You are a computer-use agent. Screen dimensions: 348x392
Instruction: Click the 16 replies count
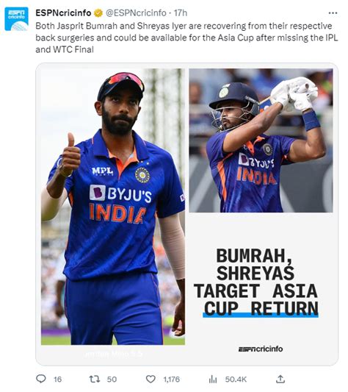tap(58, 379)
